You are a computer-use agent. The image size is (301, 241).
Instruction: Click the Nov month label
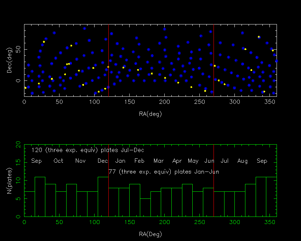click(80, 161)
